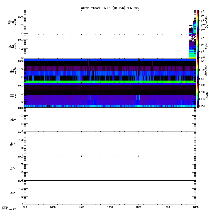209x223 pixels.
Task: Click the 1800 time axis label
Action: coord(196,207)
